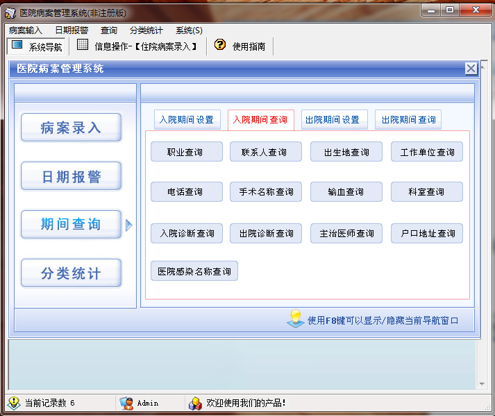Click the 日期报警 sidebar button
Viewport: 495px width, 416px height.
click(71, 176)
